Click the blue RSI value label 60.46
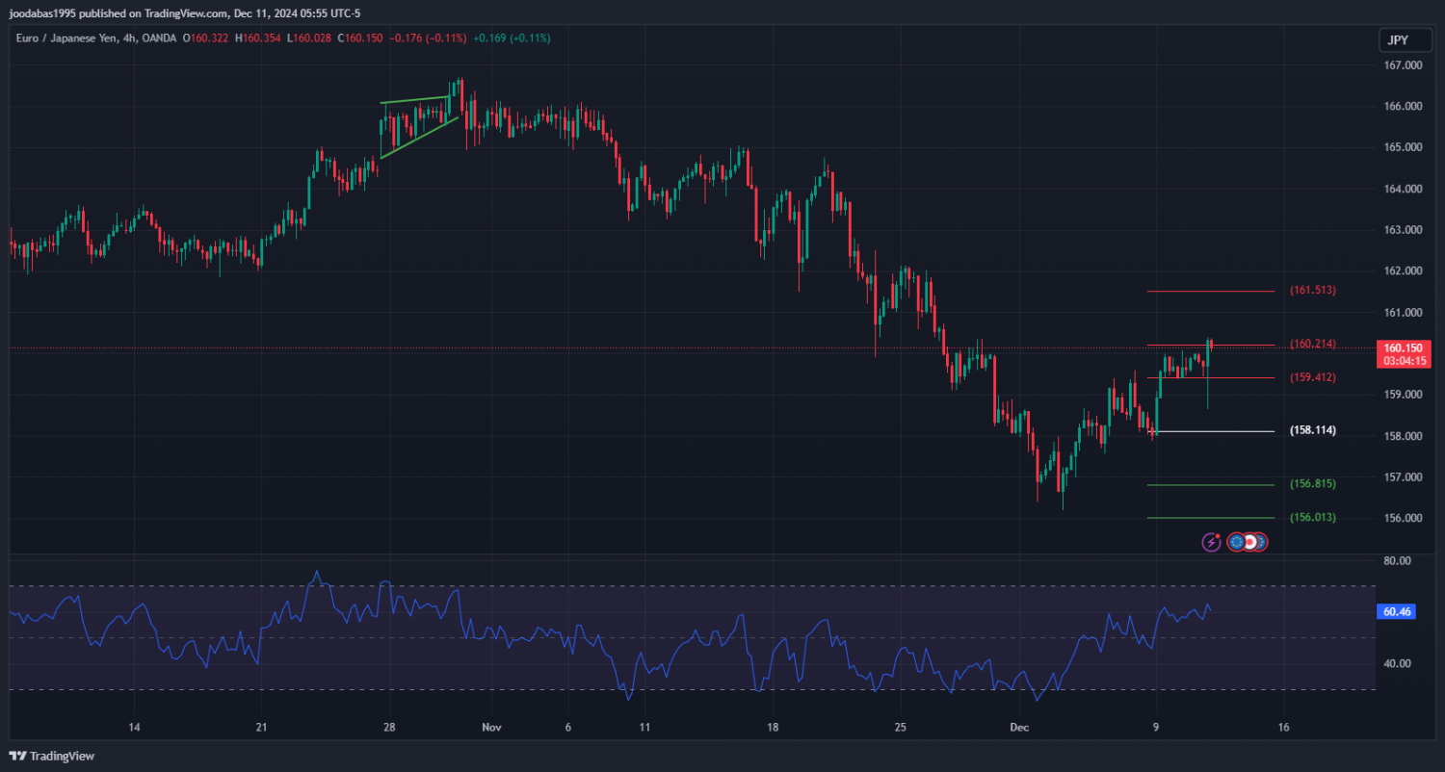 pos(1397,611)
